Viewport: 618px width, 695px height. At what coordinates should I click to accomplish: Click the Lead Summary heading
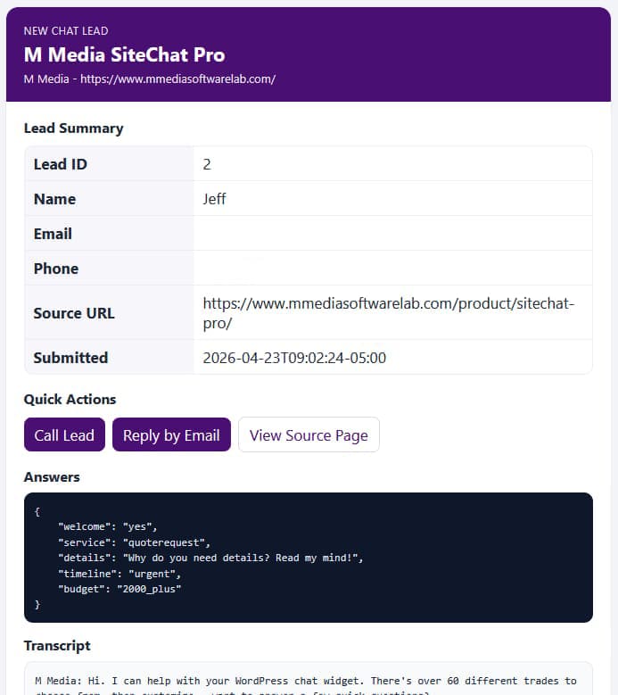[73, 128]
